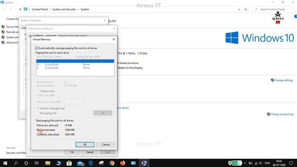297x167 pixels.
Task: Close the Virtual Memory dialog
Action: pos(114,39)
